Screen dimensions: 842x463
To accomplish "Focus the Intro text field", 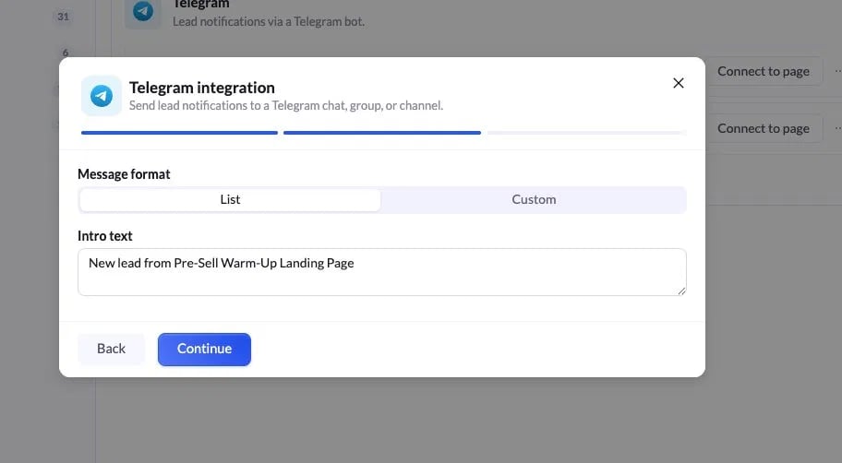I will (382, 272).
